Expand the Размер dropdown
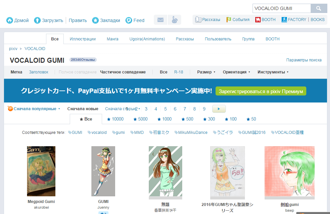Viewport: 330px width, 214px height. pos(206,72)
